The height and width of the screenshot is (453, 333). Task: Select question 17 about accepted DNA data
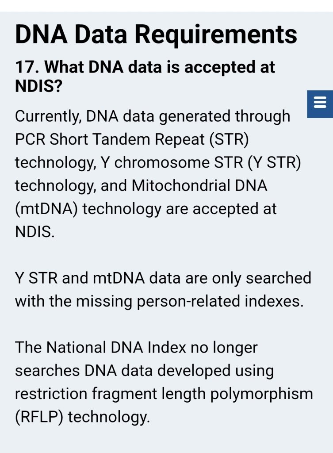145,75
